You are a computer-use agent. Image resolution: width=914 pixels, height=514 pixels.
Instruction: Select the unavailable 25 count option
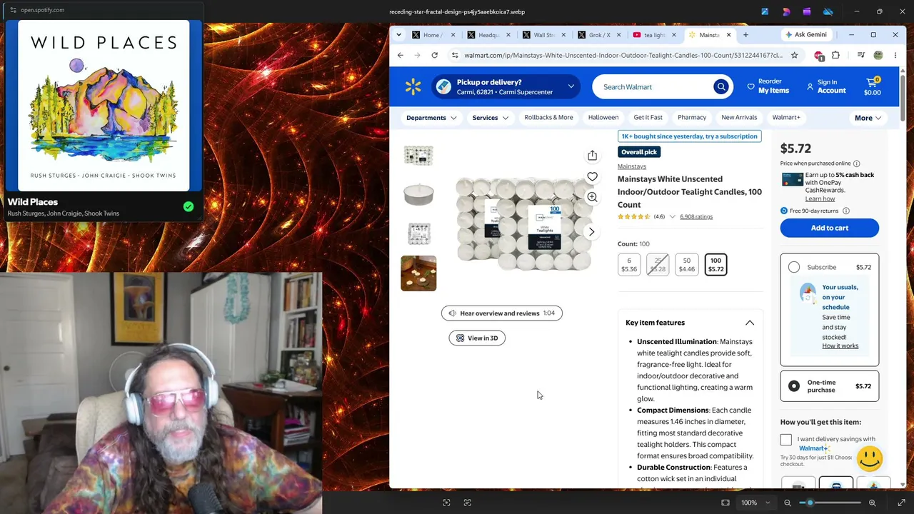[x=658, y=265]
